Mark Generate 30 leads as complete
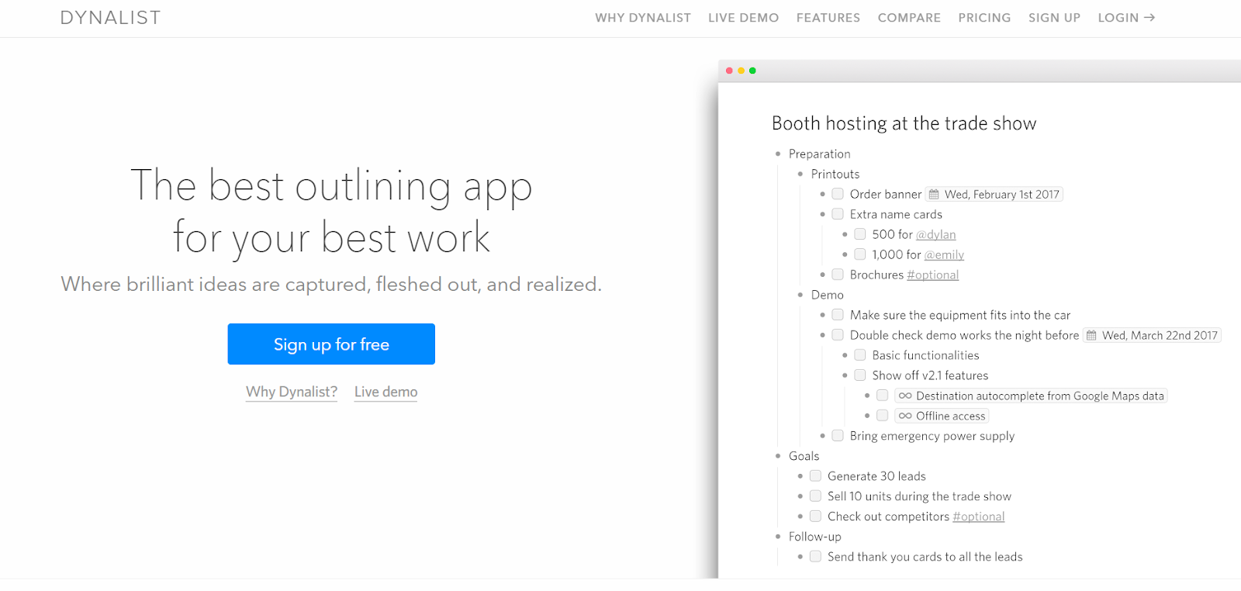The image size is (1241, 591). point(815,476)
